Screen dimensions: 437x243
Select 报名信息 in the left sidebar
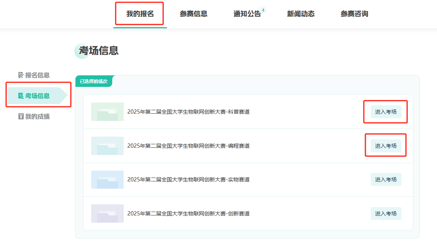pos(37,75)
